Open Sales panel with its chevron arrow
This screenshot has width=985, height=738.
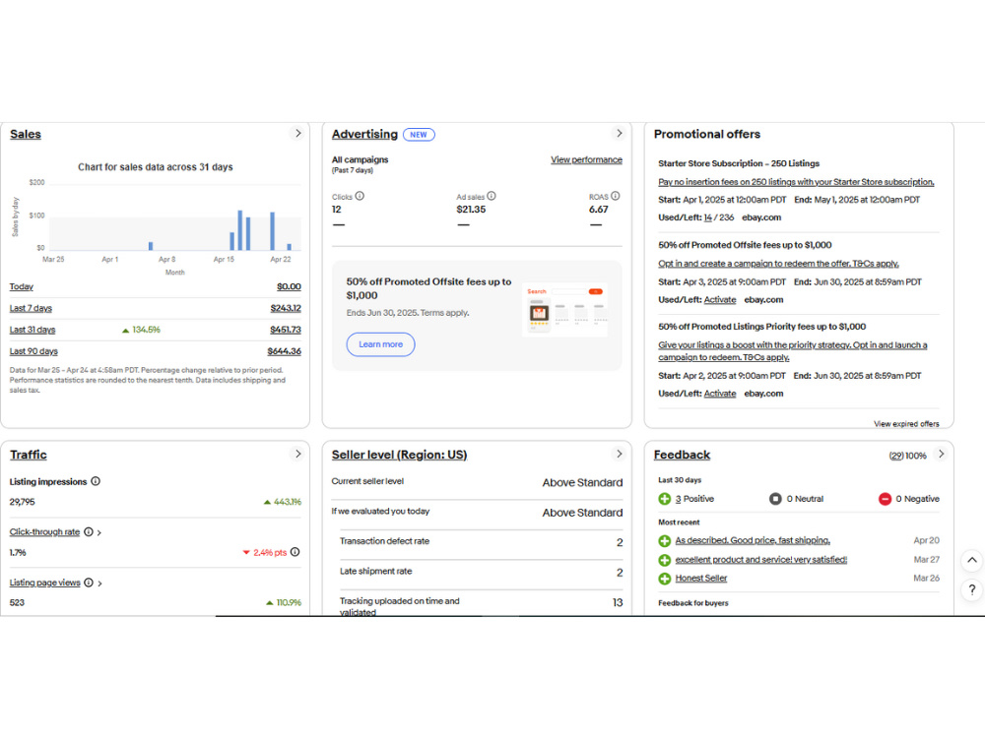click(297, 133)
